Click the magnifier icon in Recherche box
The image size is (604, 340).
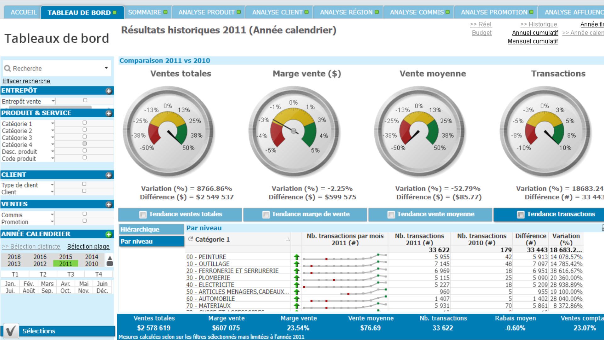pos(8,68)
